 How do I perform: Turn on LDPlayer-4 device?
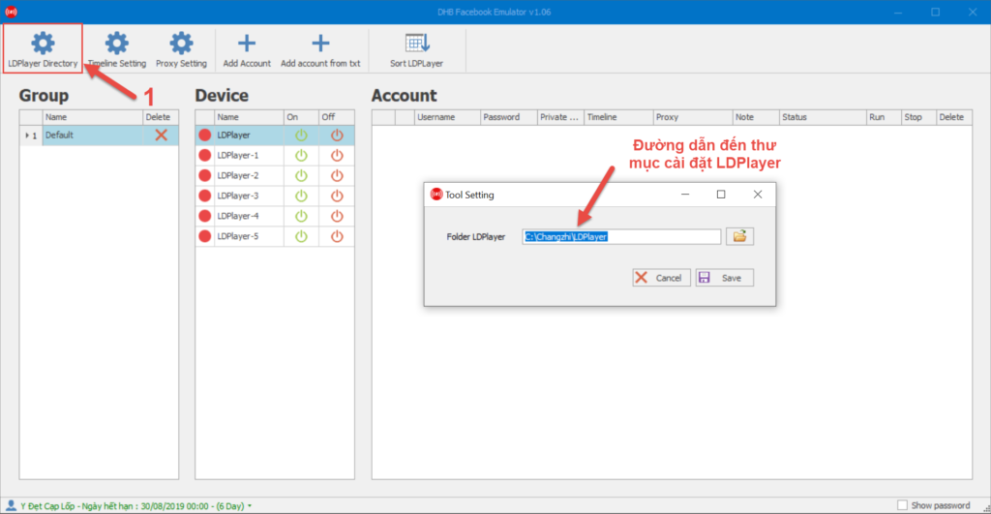tap(301, 216)
